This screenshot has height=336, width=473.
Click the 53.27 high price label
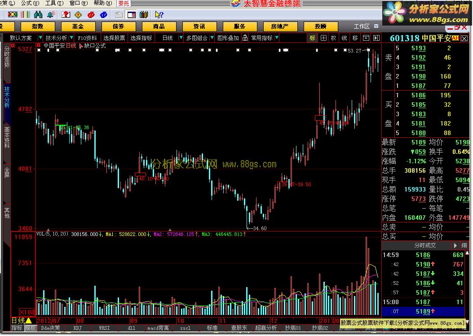click(x=354, y=51)
